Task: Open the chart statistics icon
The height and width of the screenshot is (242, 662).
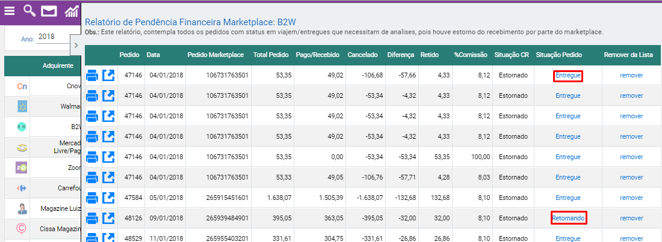Action: (72, 11)
